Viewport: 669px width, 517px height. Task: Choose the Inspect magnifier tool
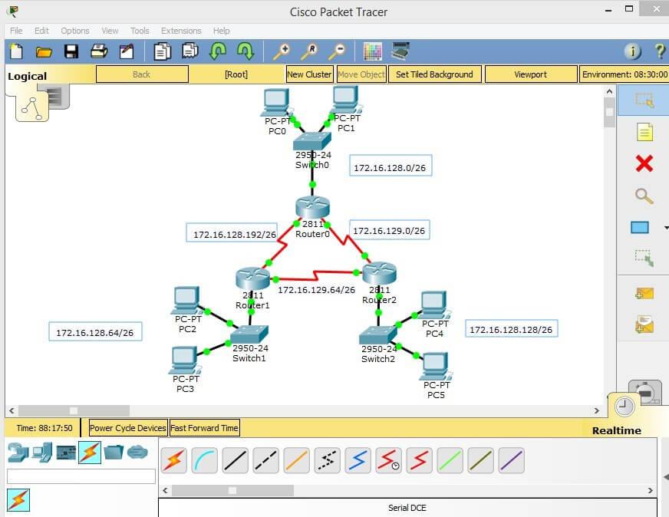tap(644, 196)
